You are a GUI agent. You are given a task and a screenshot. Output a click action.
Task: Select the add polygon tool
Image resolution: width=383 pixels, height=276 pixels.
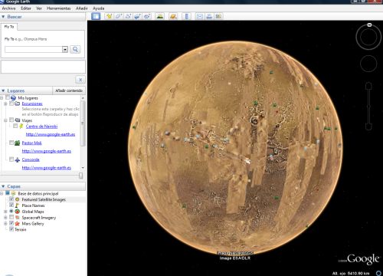pyautogui.click(x=119, y=16)
